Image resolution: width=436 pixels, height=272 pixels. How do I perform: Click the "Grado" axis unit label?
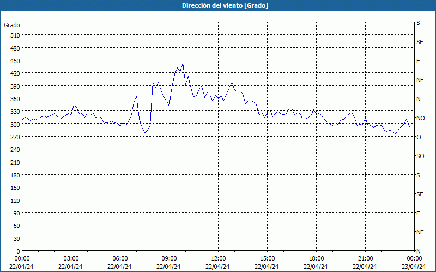(12, 25)
